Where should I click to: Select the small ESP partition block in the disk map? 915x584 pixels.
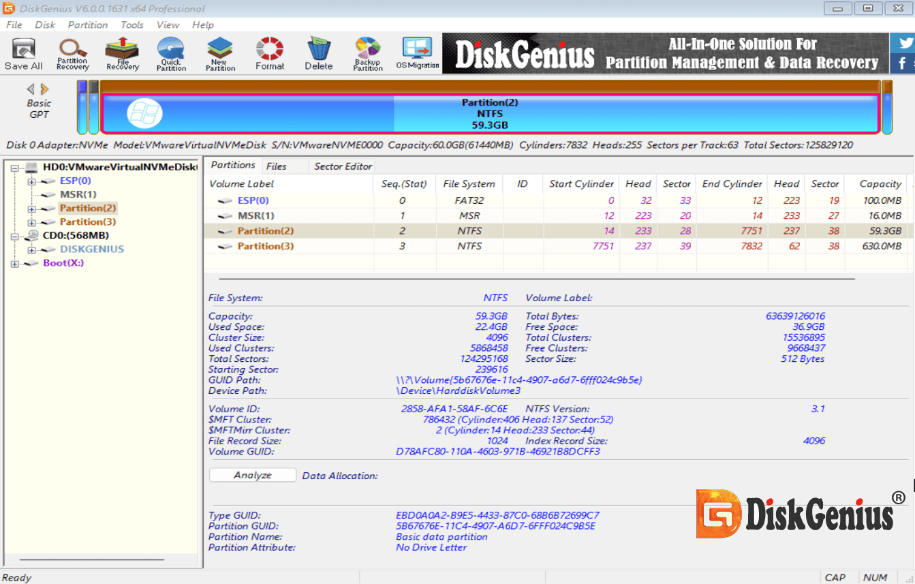click(82, 107)
